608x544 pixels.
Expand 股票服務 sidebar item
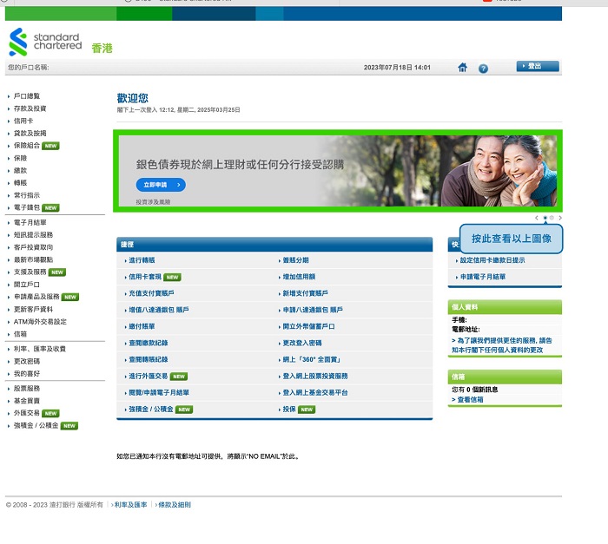27,389
